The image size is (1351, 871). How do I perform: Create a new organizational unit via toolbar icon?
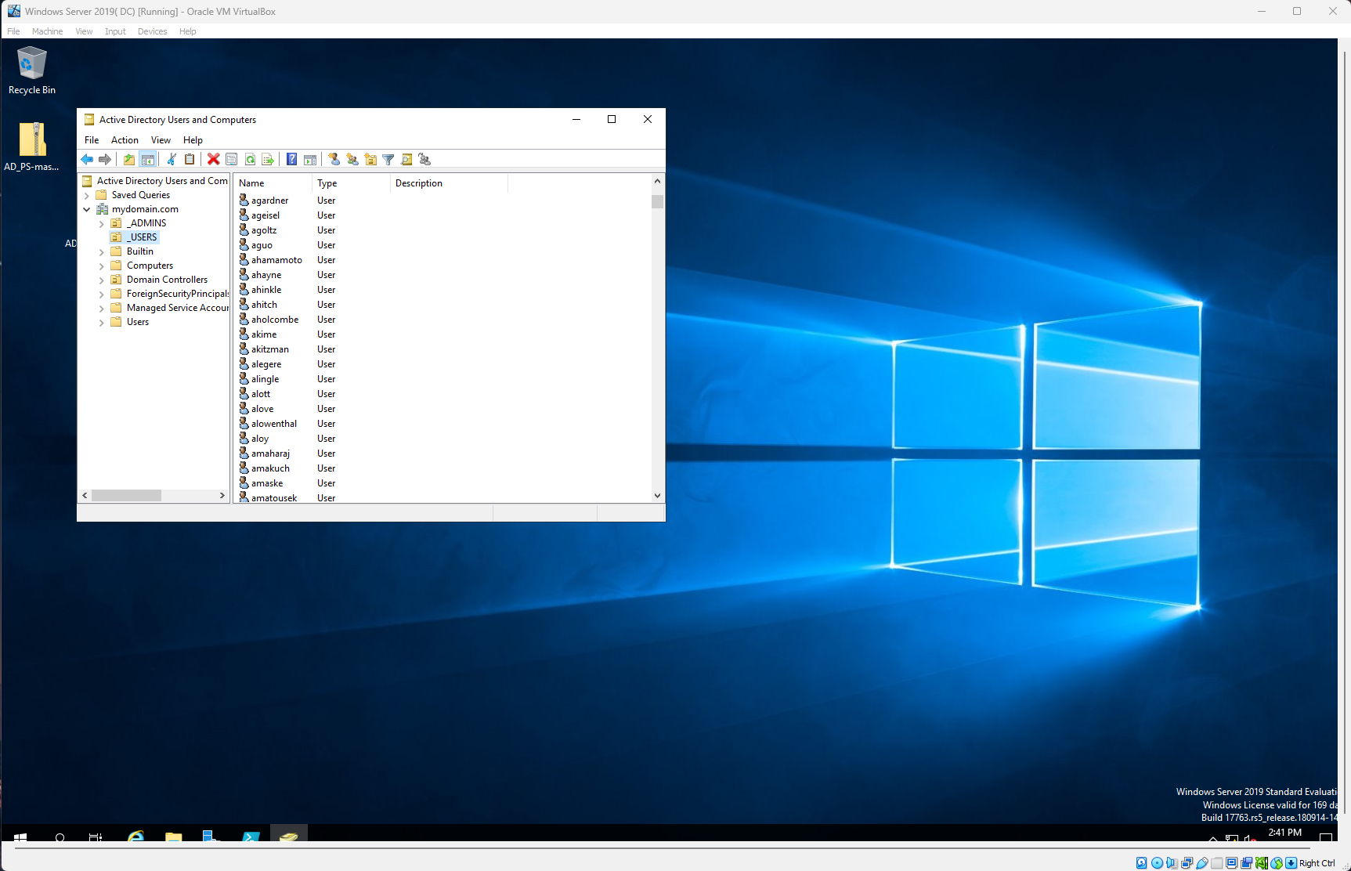(370, 160)
